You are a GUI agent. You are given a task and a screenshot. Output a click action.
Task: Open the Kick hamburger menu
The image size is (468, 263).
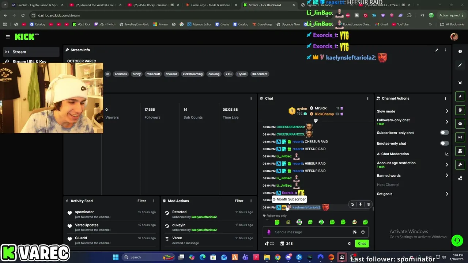[x=8, y=37]
